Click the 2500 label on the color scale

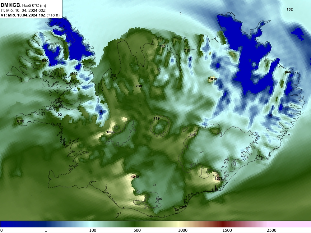pyautogui.click(x=272, y=230)
